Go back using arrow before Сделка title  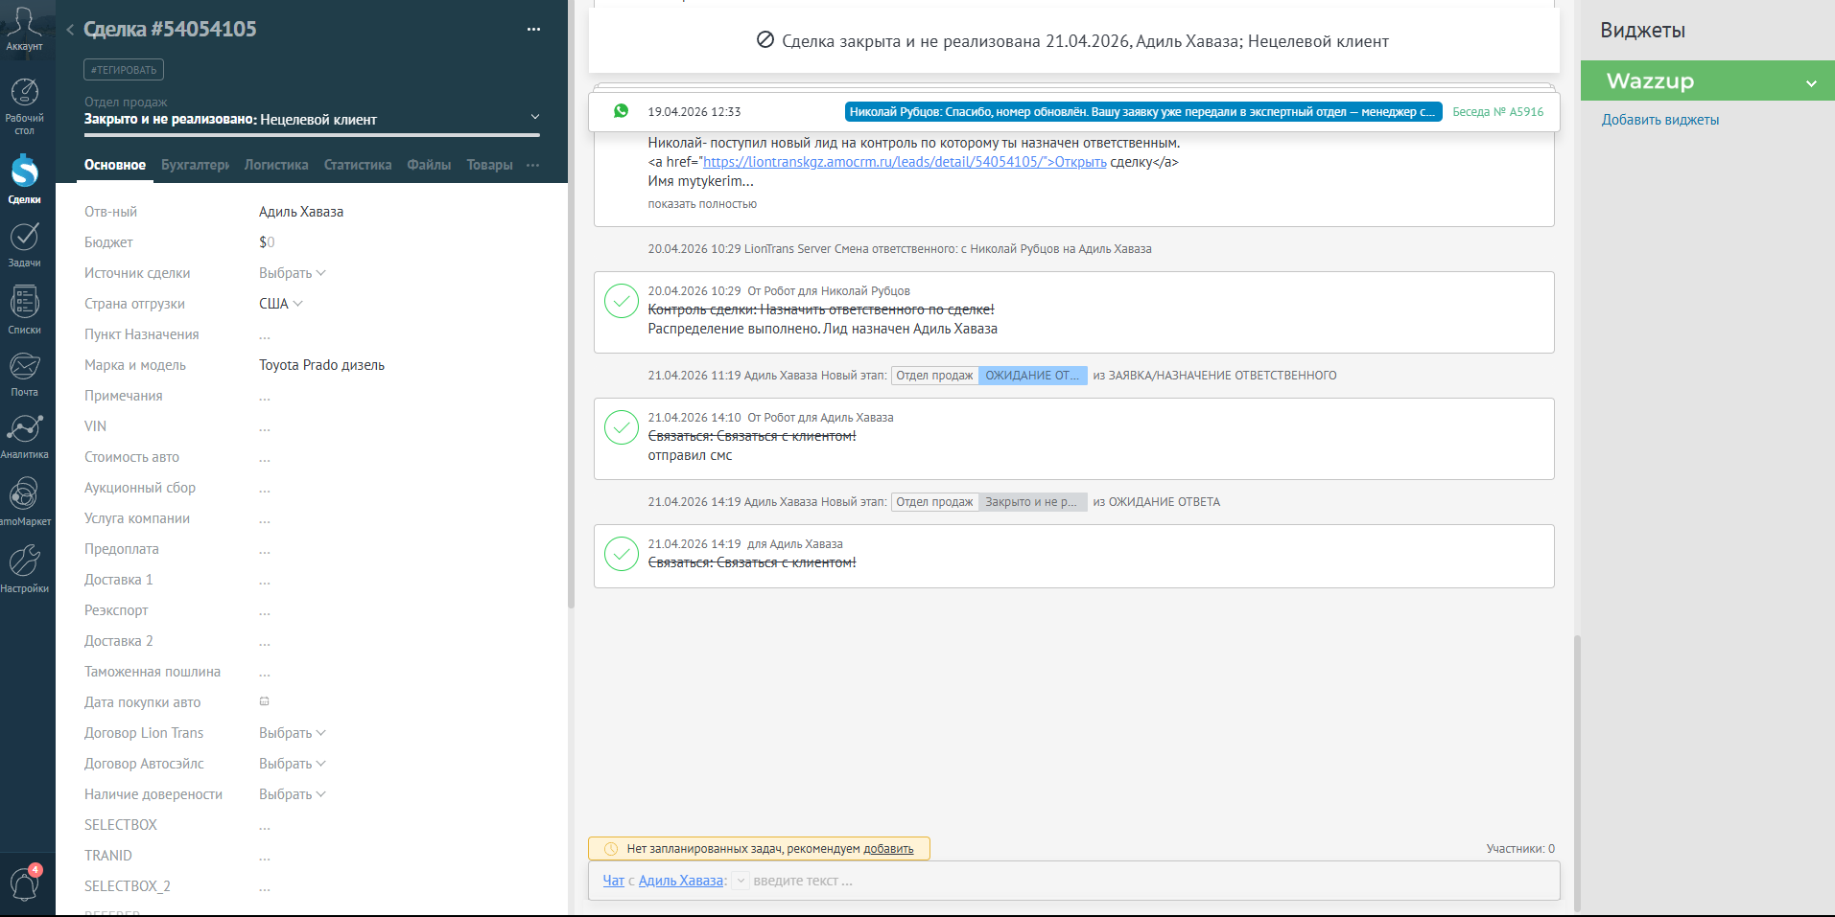pyautogui.click(x=70, y=30)
